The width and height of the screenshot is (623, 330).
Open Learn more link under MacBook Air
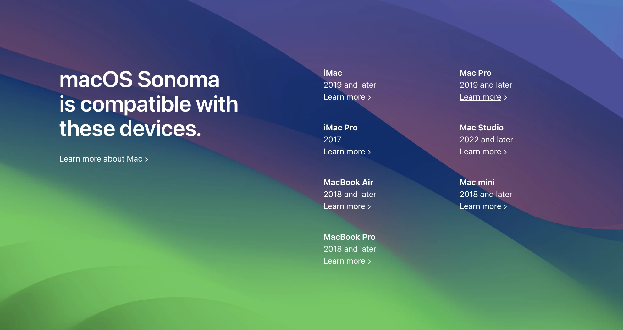click(347, 206)
